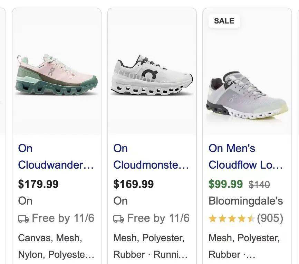
Task: Click the crossed-out $140 original price
Action: [x=259, y=185]
